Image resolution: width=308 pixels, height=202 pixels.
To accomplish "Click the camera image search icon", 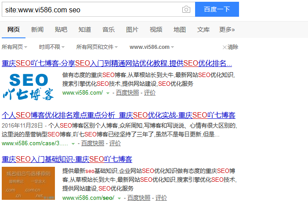I will pos(186,9).
